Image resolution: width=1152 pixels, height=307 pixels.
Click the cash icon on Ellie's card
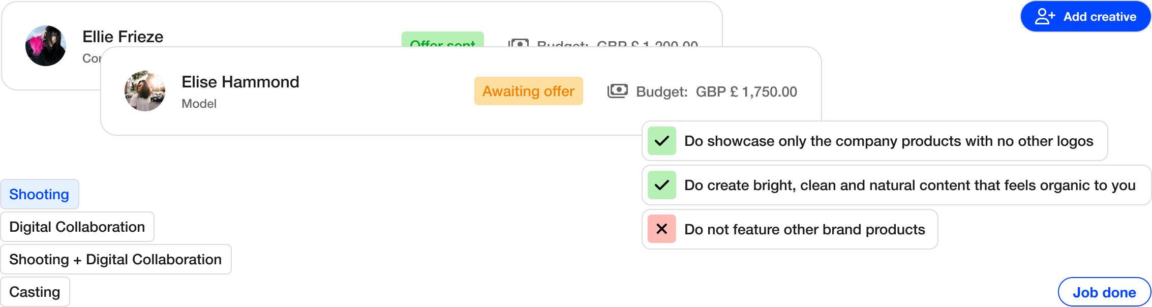click(518, 43)
